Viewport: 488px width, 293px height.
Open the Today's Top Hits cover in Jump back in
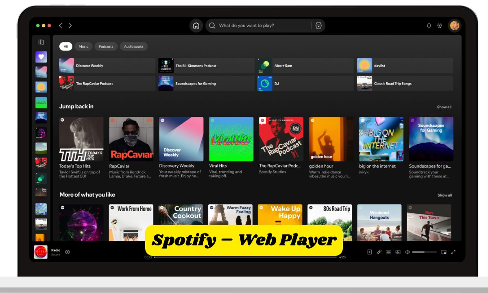(81, 139)
